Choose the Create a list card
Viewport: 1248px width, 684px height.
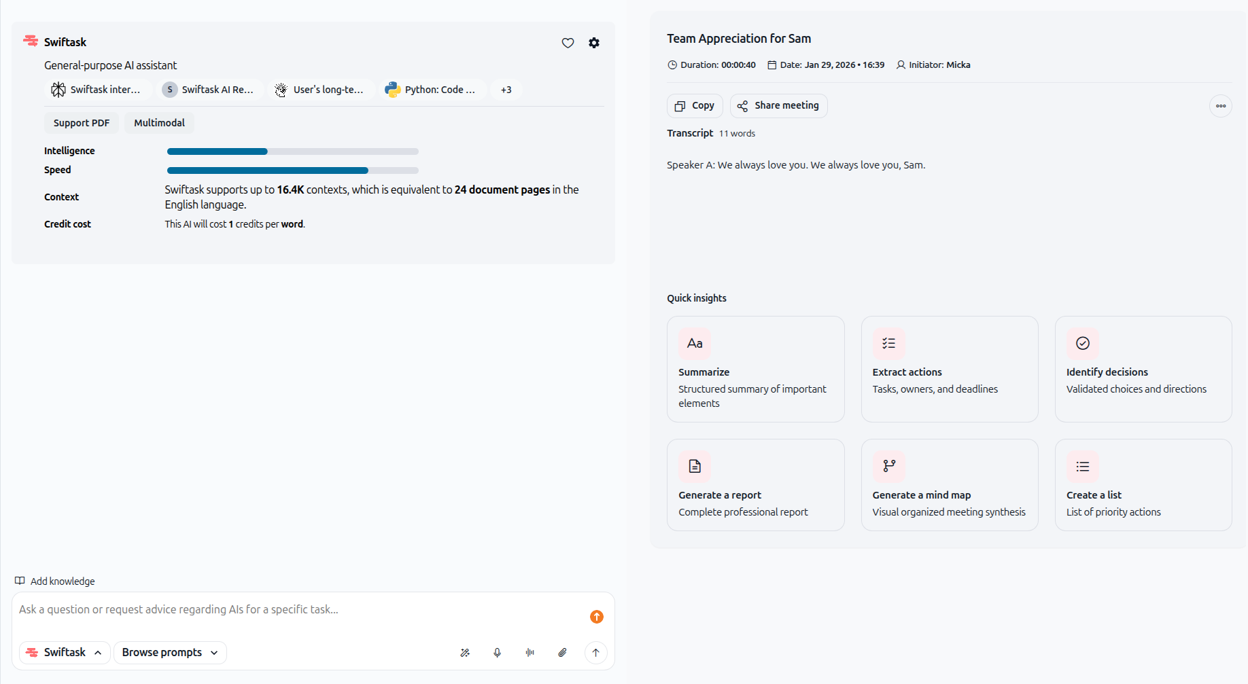[x=1143, y=485]
